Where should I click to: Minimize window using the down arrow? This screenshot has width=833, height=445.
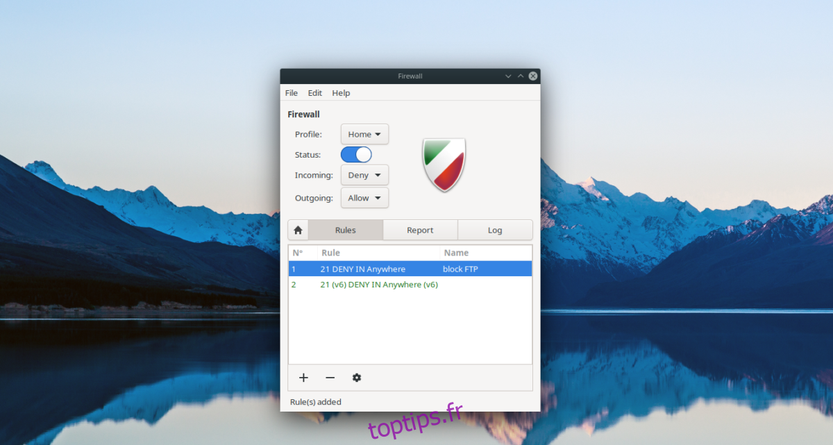click(508, 76)
